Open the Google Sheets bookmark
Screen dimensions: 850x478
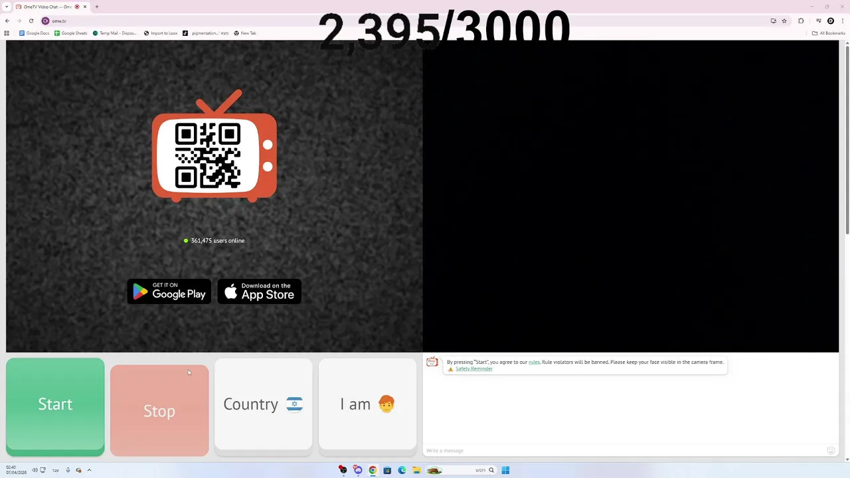(x=71, y=33)
